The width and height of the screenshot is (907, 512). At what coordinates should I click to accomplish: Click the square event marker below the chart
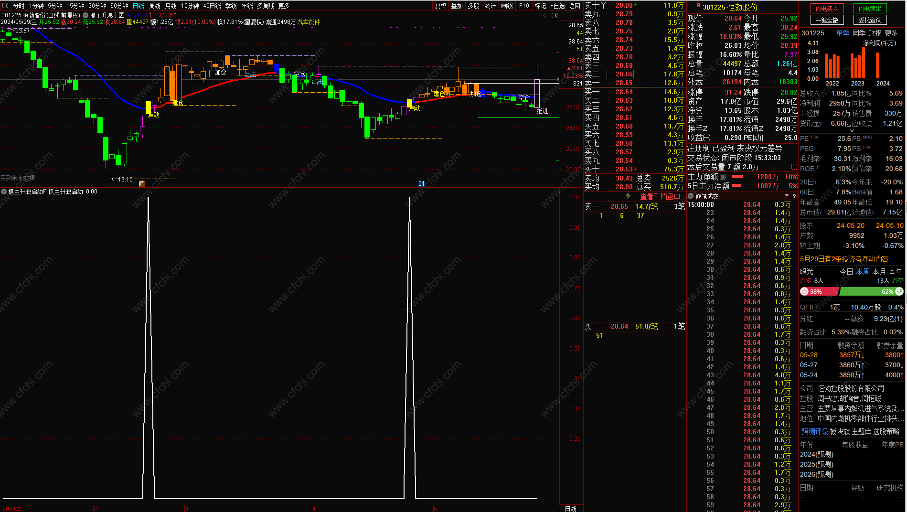click(142, 183)
